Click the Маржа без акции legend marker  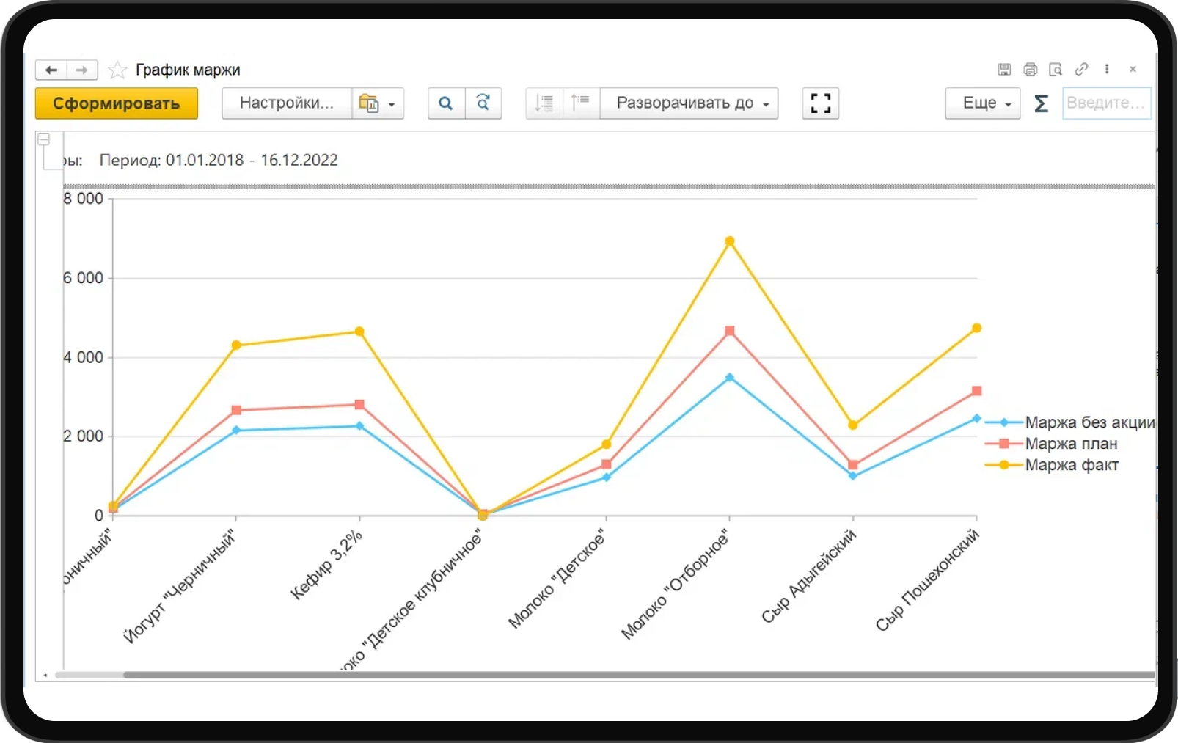coord(1003,422)
